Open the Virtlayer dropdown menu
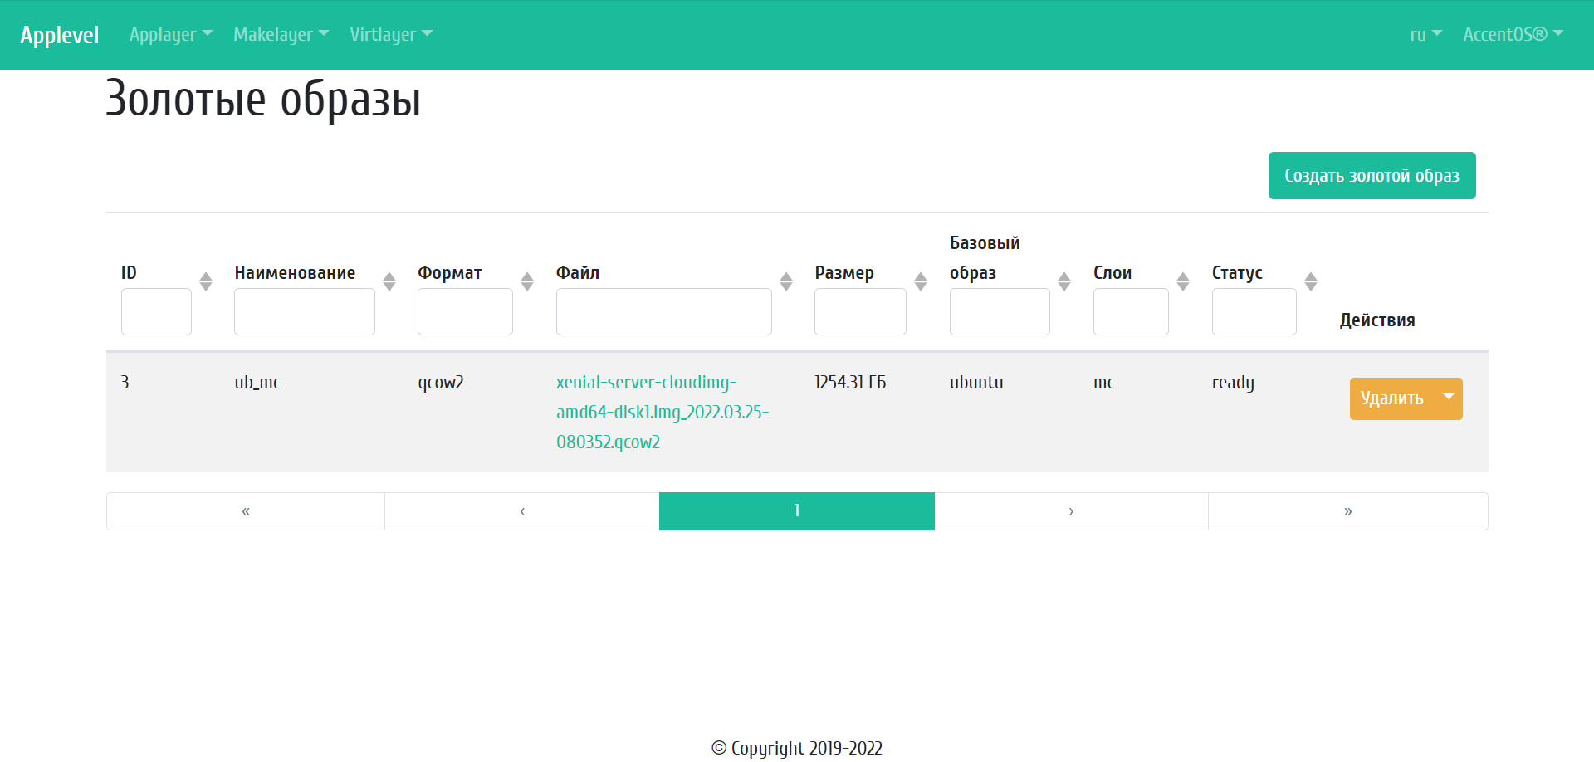Viewport: 1594px width, 762px height. 390,34
